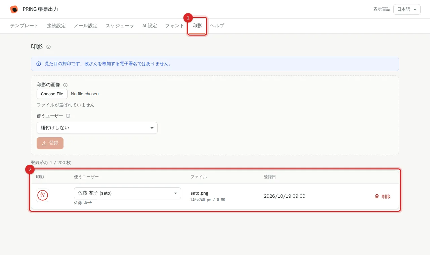
Task: Click the PRING orange logo icon
Action: pos(14,9)
